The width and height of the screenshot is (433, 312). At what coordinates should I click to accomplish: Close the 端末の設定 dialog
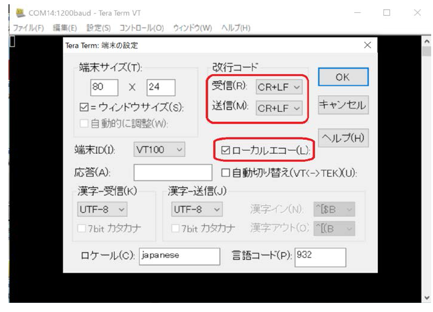tap(367, 45)
